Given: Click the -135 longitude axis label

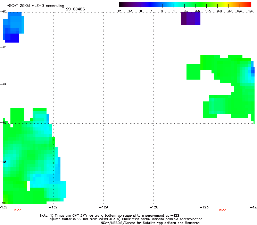Looking at the screenshot, I should coord(3,207).
